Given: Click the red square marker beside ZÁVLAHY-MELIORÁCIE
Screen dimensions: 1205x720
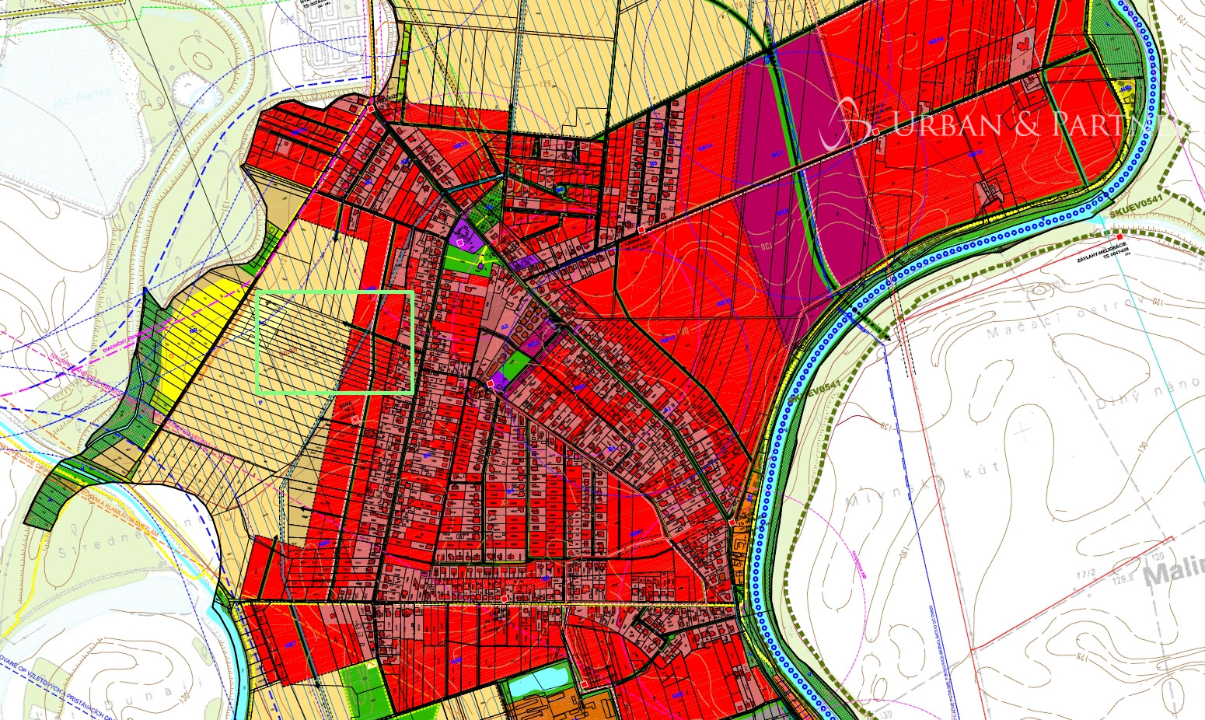Looking at the screenshot, I should [1119, 236].
